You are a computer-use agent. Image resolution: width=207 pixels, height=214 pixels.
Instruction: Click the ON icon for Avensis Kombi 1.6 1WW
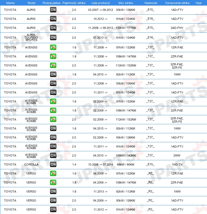tap(53, 128)
